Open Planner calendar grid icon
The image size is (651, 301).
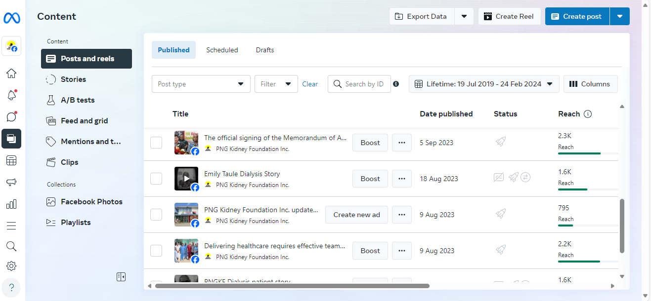(11, 160)
